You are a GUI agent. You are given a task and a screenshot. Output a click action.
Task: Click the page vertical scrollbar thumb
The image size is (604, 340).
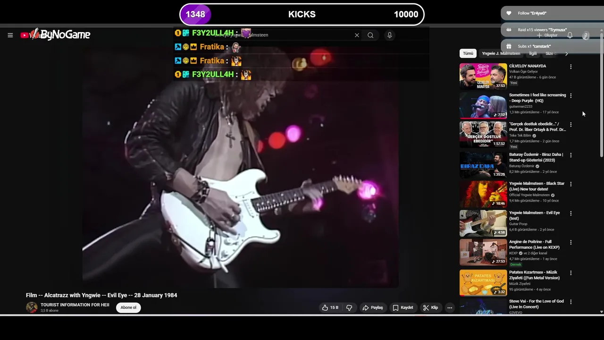(x=602, y=94)
